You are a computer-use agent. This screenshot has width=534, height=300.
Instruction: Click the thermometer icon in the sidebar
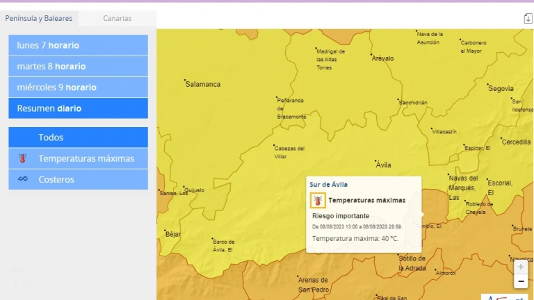[x=22, y=158]
